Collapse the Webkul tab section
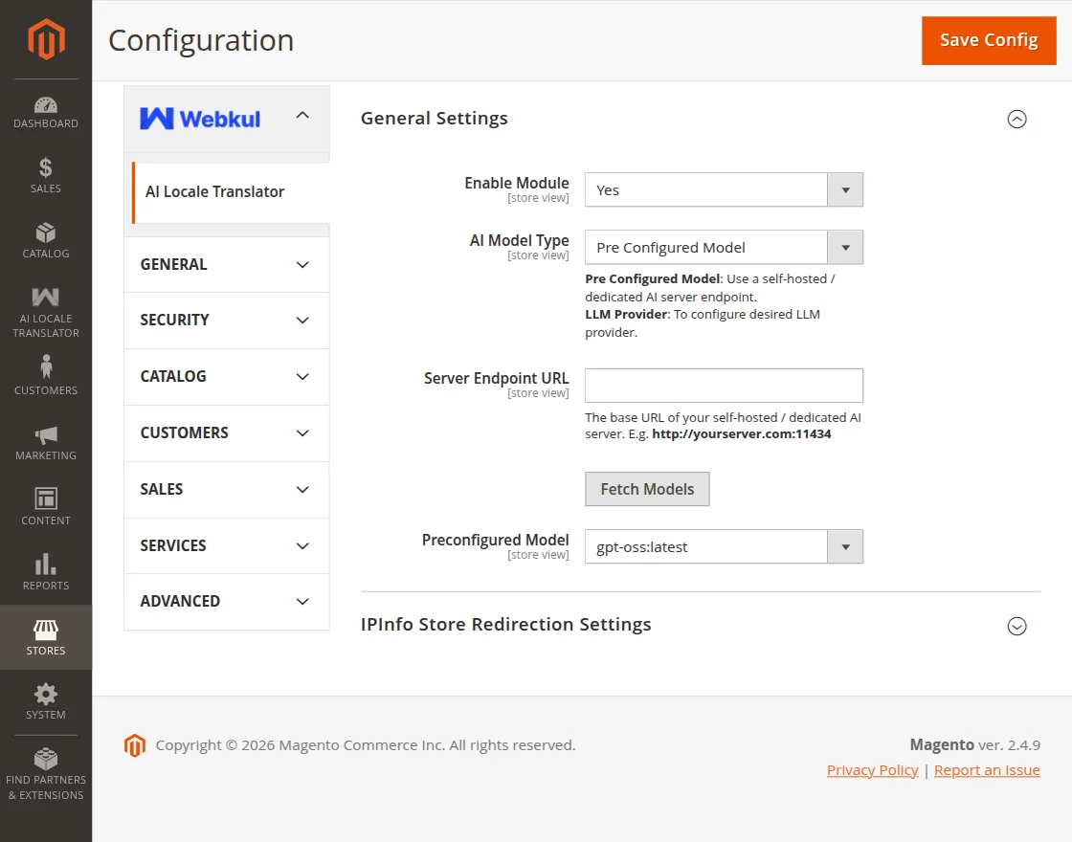The image size is (1072, 842). pyautogui.click(x=302, y=116)
